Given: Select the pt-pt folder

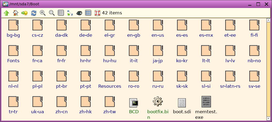Looking at the screenshot, I should (86, 80).
